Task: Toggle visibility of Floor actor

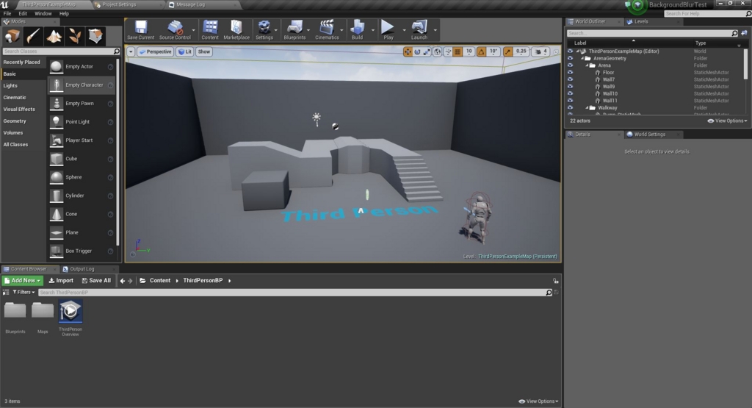Action: tap(570, 73)
